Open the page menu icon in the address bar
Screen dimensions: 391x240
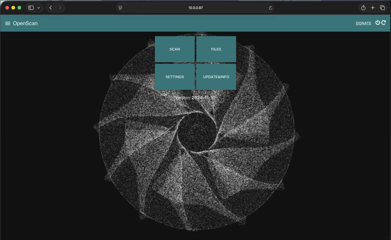click(121, 8)
